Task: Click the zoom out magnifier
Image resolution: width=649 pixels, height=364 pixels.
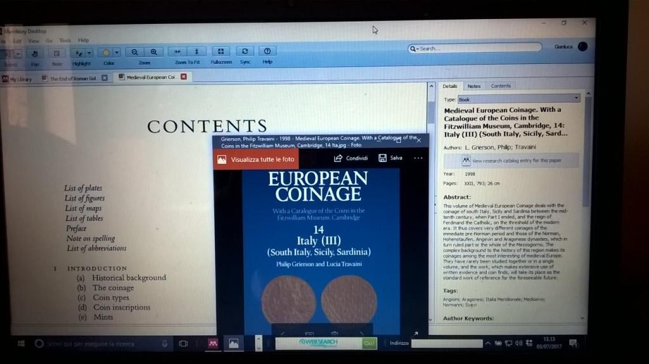Action: click(134, 52)
